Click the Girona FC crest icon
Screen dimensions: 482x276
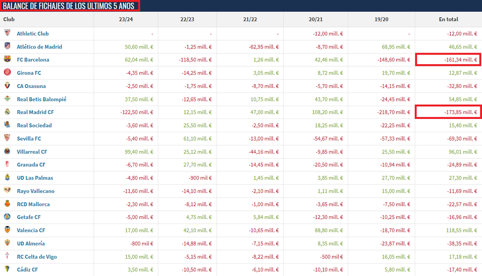click(x=7, y=73)
